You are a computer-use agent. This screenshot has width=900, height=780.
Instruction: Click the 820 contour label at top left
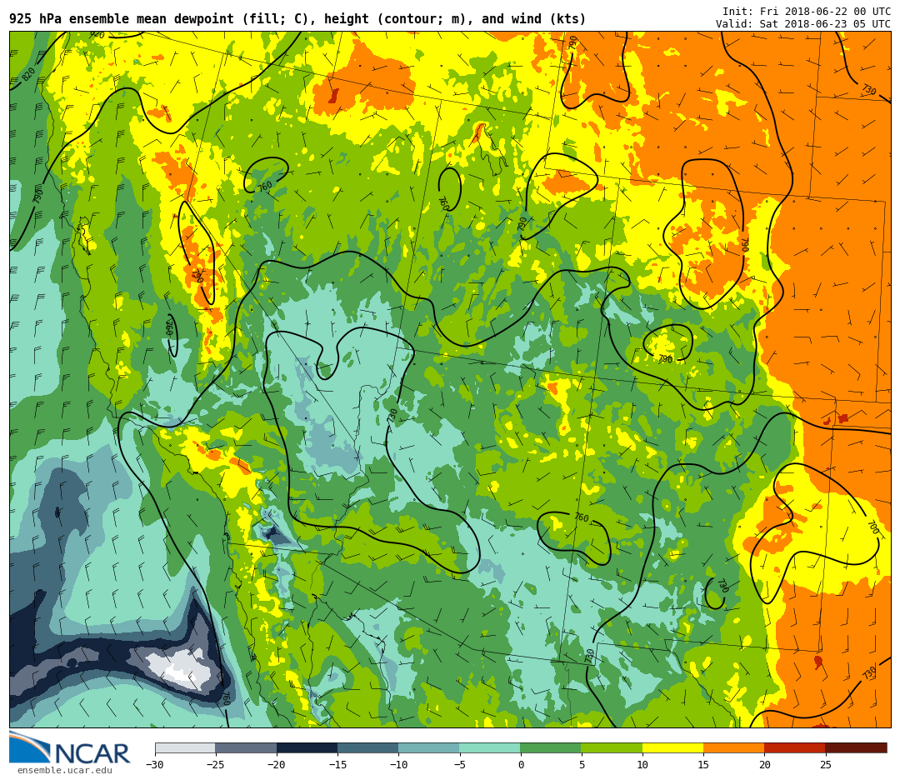tap(29, 74)
